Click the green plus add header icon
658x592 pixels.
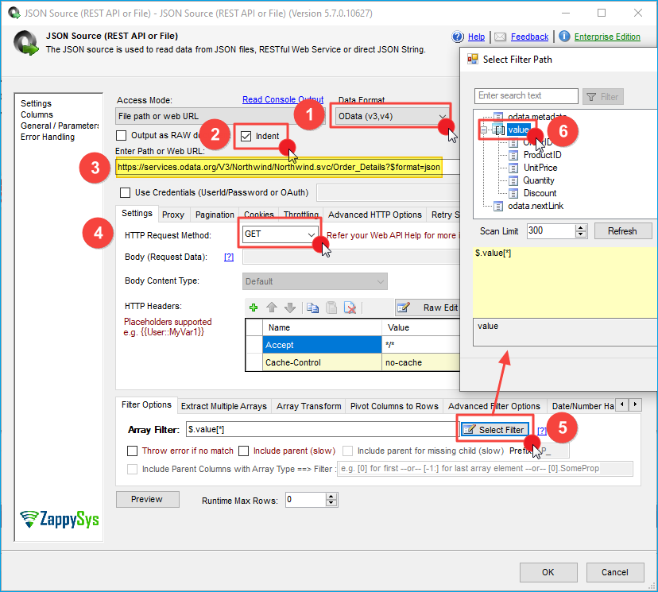coord(254,308)
